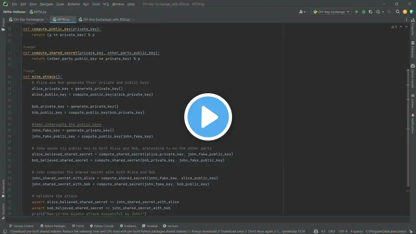Open the VCS menu
The width and height of the screenshot is (416, 234).
click(106, 4)
